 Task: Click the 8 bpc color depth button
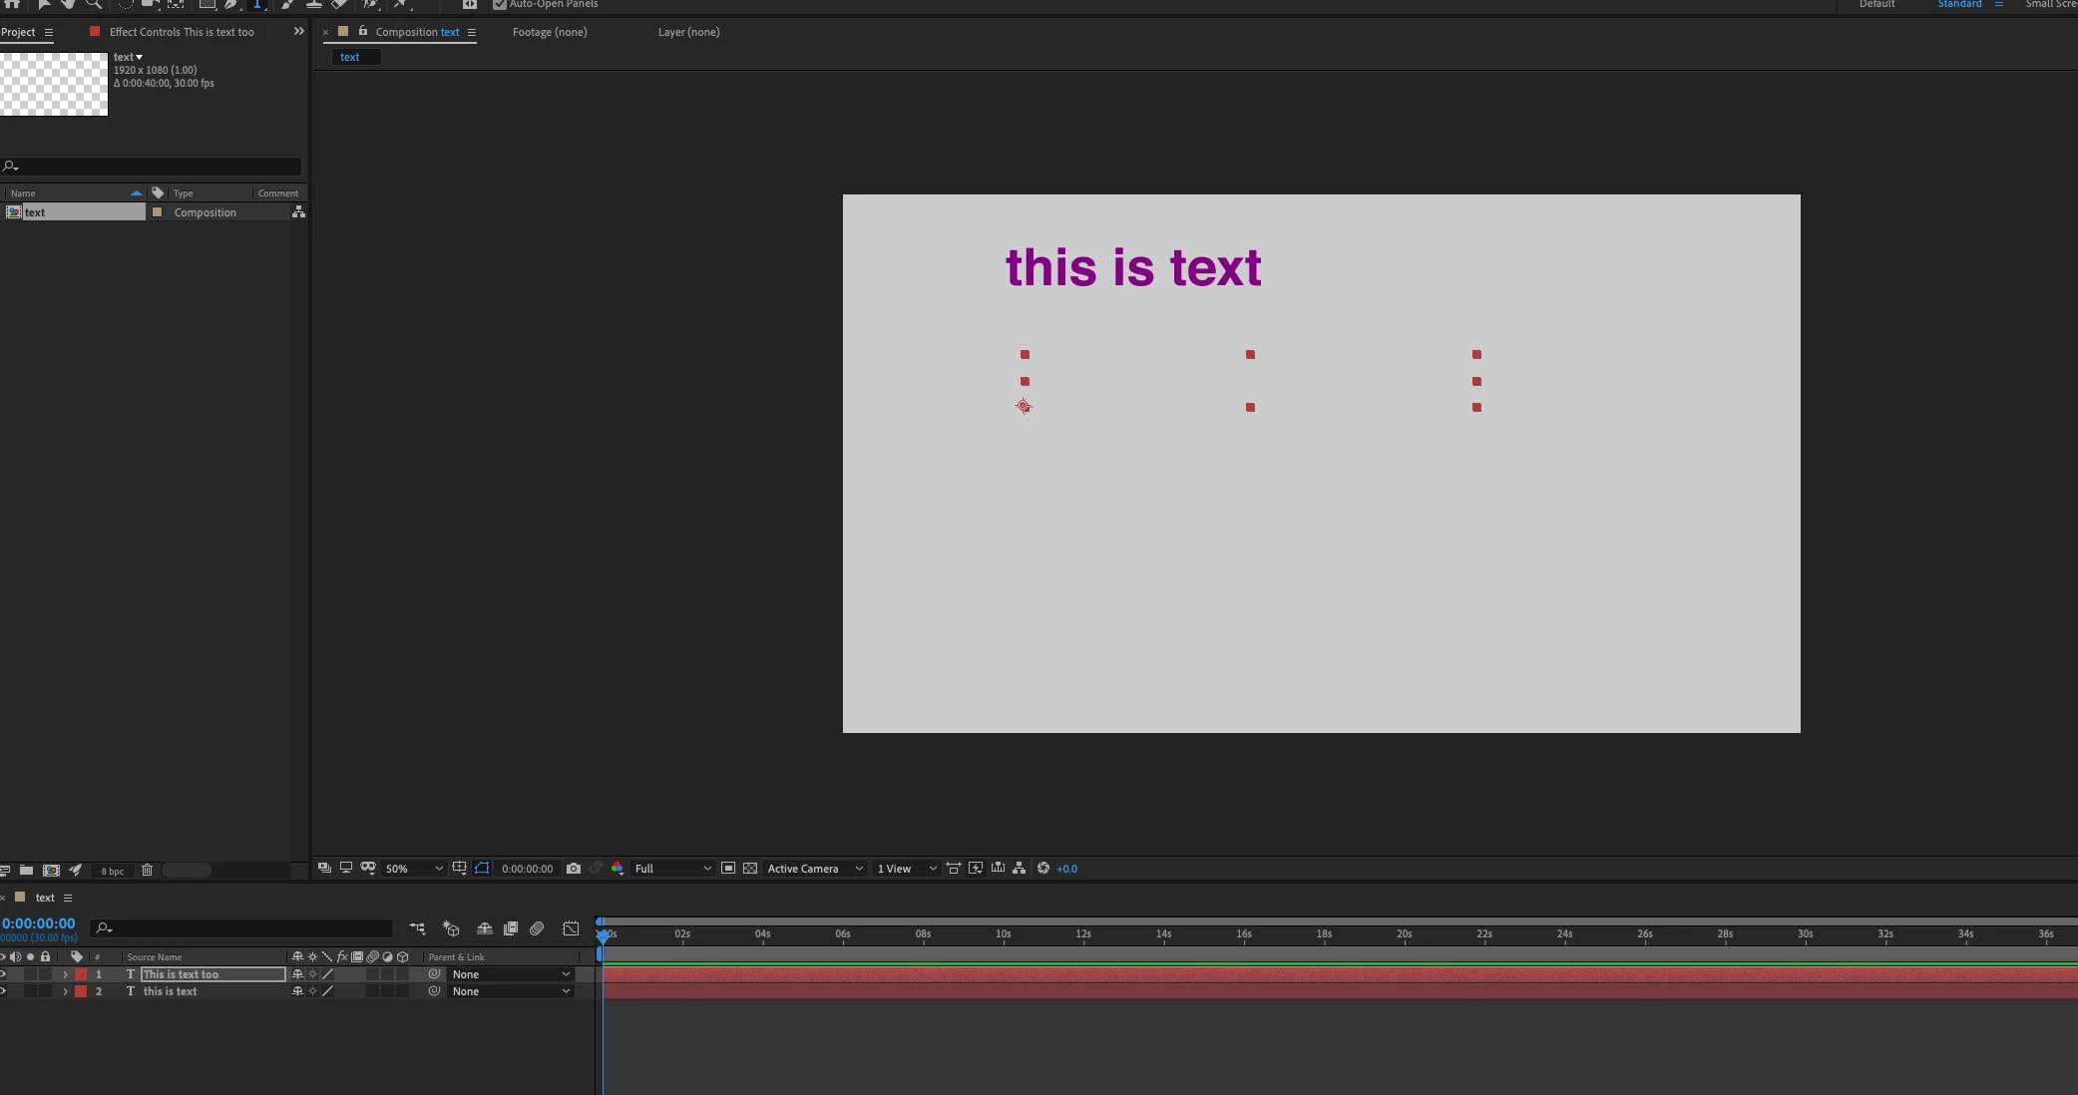pyautogui.click(x=113, y=871)
